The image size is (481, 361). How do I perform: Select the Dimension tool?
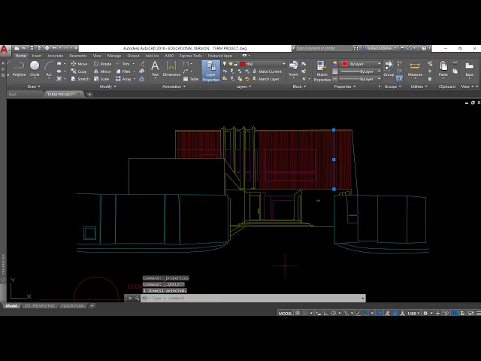click(171, 68)
